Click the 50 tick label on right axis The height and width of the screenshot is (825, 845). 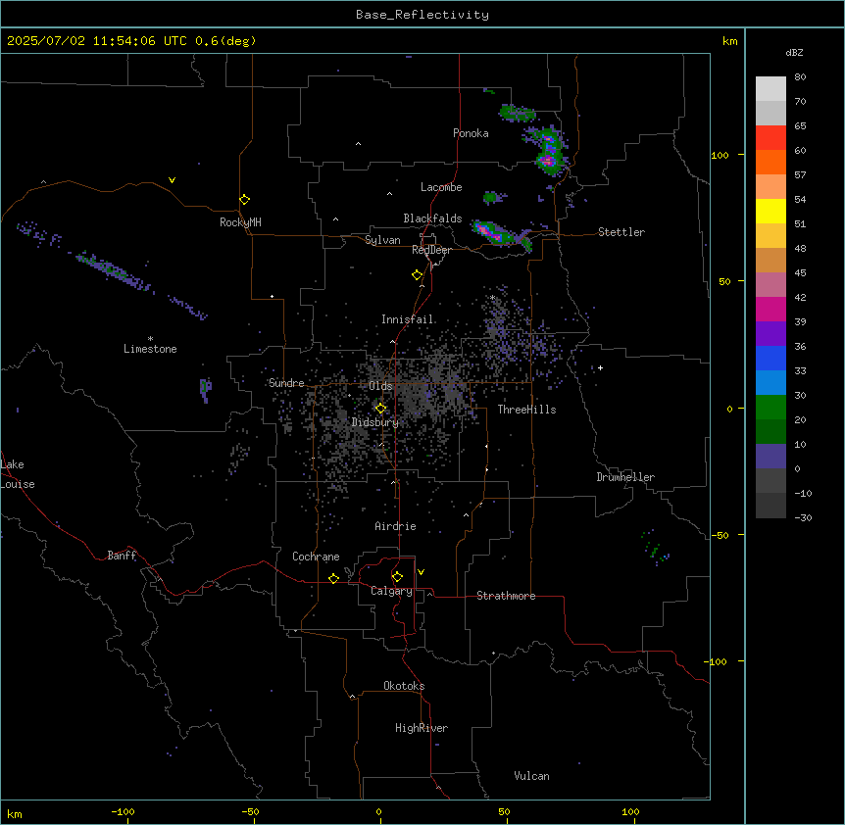pos(724,281)
